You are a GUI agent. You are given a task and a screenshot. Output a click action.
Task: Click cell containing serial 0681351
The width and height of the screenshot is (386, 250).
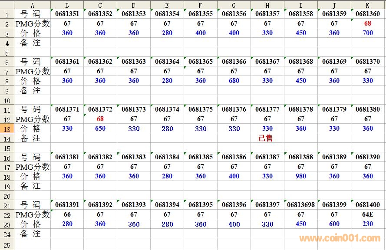(67, 14)
